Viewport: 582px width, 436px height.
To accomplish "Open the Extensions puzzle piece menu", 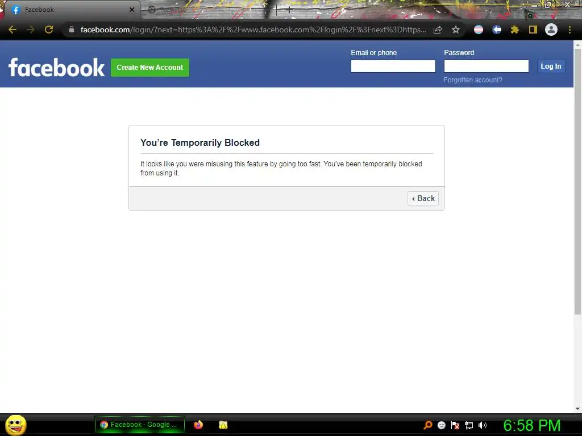I will [x=515, y=30].
